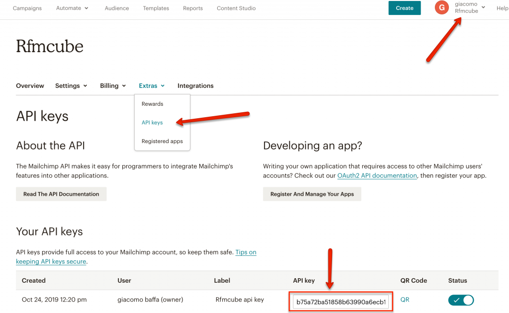
Task: Click Read The API Documentation button
Action: pyautogui.click(x=61, y=194)
